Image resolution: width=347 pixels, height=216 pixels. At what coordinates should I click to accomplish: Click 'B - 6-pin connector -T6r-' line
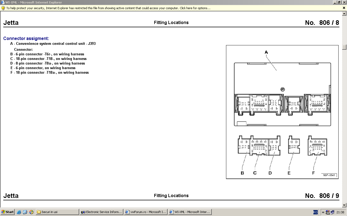point(47,54)
